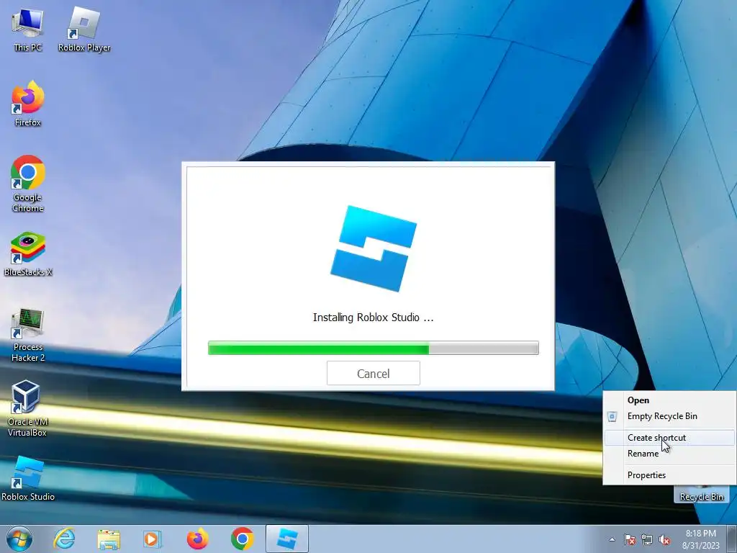Select Rename in context menu
Viewport: 737px width, 553px height.
pos(670,454)
